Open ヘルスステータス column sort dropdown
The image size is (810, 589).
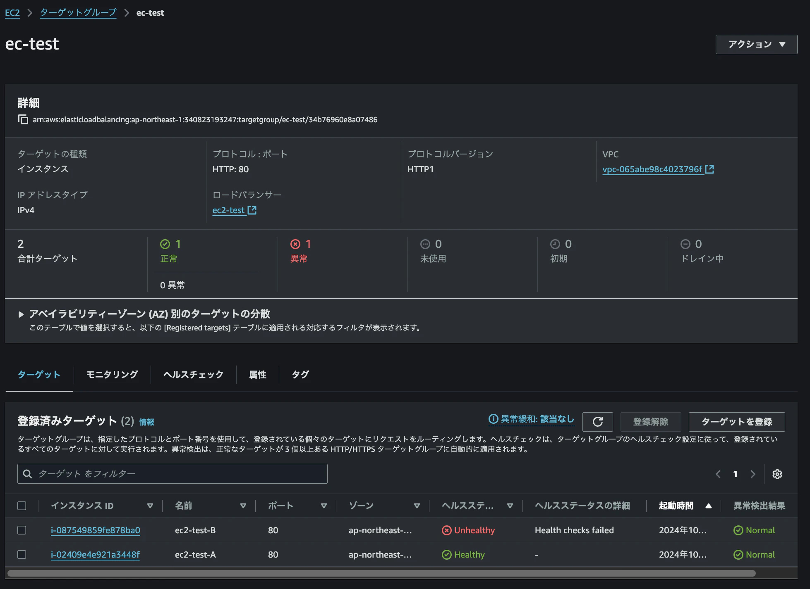[x=510, y=506]
